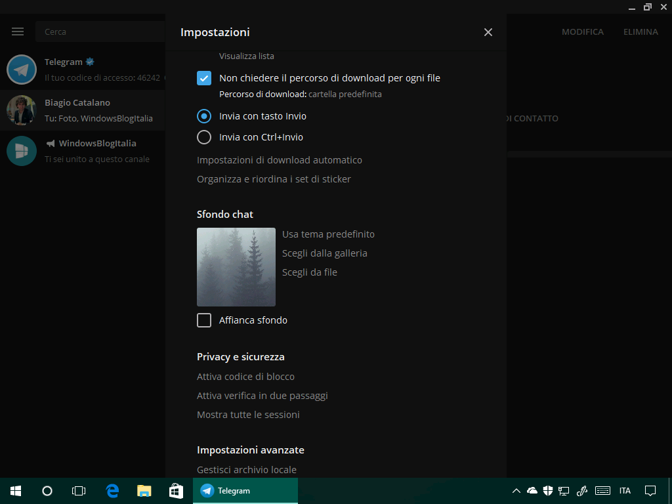Screen dimensions: 672x504
Task: Open Windows Defender shield tray icon
Action: tap(548, 491)
